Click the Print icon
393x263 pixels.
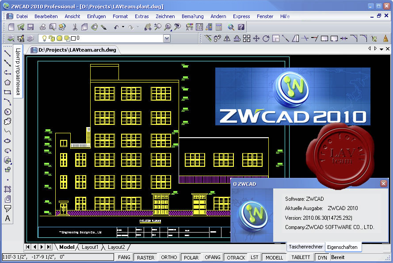[x=42, y=27]
